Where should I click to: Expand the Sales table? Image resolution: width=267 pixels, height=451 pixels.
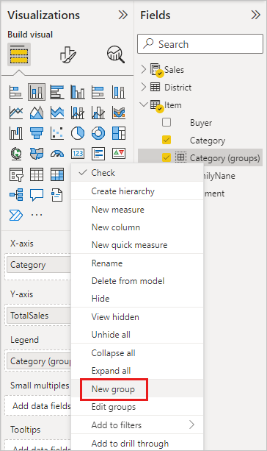pos(144,69)
